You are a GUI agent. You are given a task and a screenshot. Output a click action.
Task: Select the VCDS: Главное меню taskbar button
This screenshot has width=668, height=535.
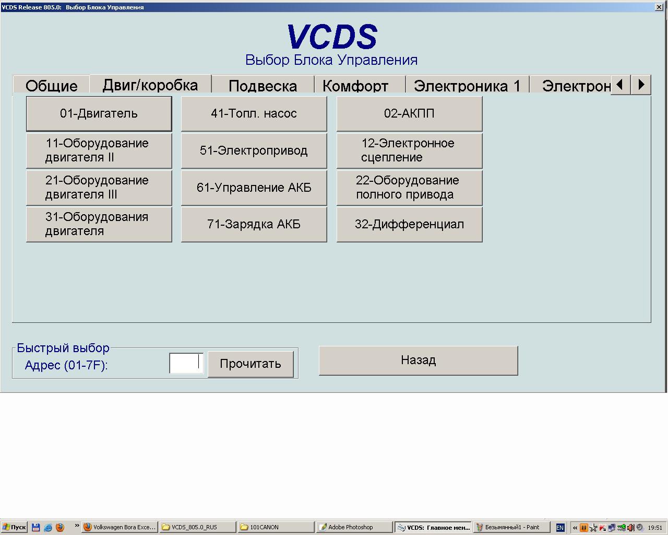click(433, 527)
